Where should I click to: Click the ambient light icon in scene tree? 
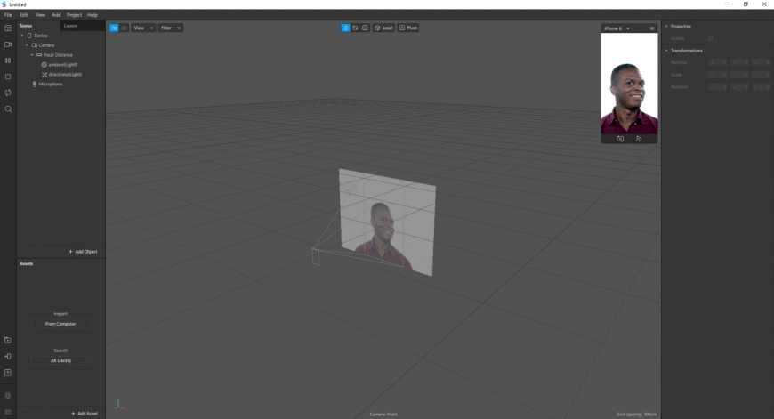(x=44, y=65)
